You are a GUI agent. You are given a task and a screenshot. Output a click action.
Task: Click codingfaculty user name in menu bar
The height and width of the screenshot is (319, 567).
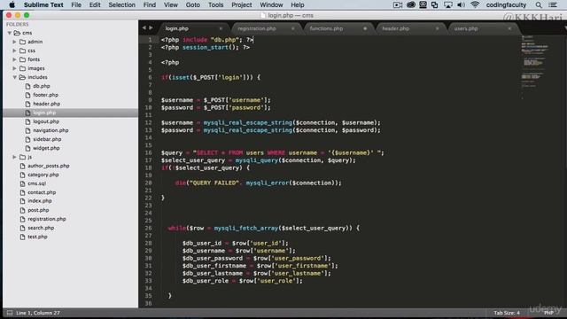(x=506, y=4)
